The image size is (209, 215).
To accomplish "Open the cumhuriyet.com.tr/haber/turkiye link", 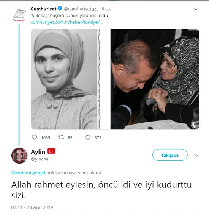I will 66,22.
